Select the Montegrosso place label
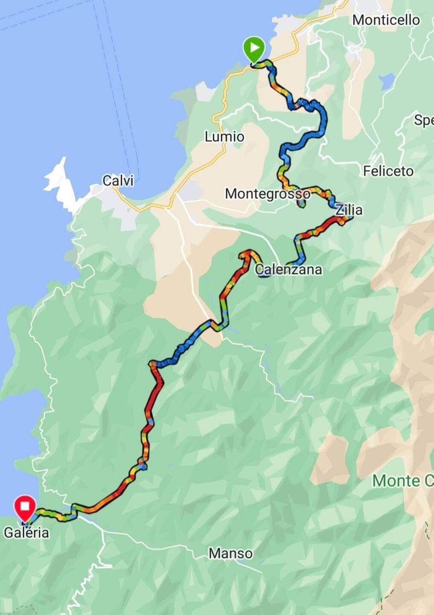This screenshot has height=615, width=434. (x=268, y=194)
